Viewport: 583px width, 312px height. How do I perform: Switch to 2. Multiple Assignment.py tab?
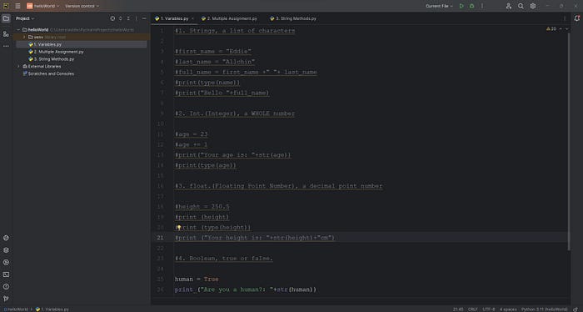tap(229, 18)
